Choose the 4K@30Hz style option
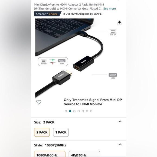157x157 pixels. click(x=84, y=154)
